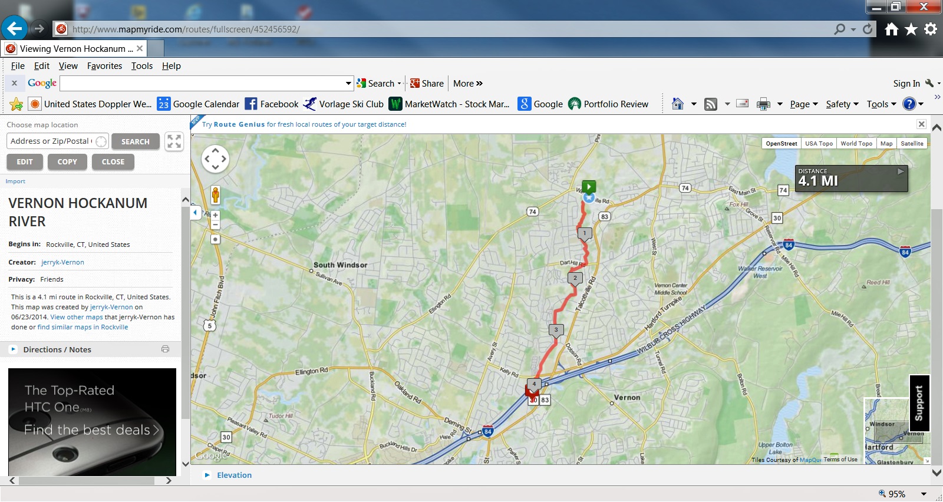943x502 pixels.
Task: Open the Favorites menu
Action: pos(104,66)
